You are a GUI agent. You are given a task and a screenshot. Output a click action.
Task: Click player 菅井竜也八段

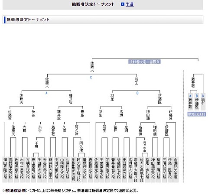(113, 169)
